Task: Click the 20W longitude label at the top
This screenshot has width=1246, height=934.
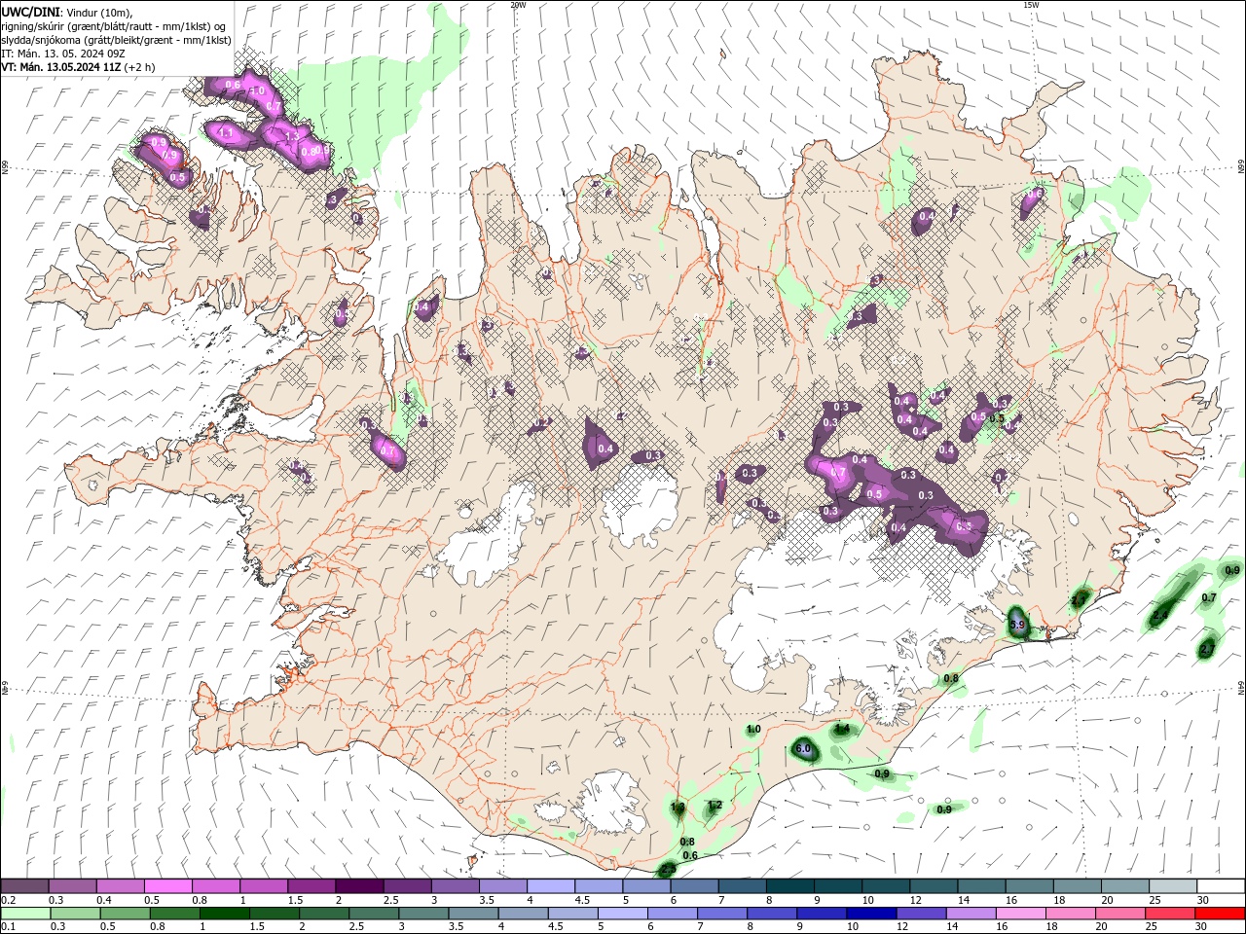Action: (x=518, y=5)
